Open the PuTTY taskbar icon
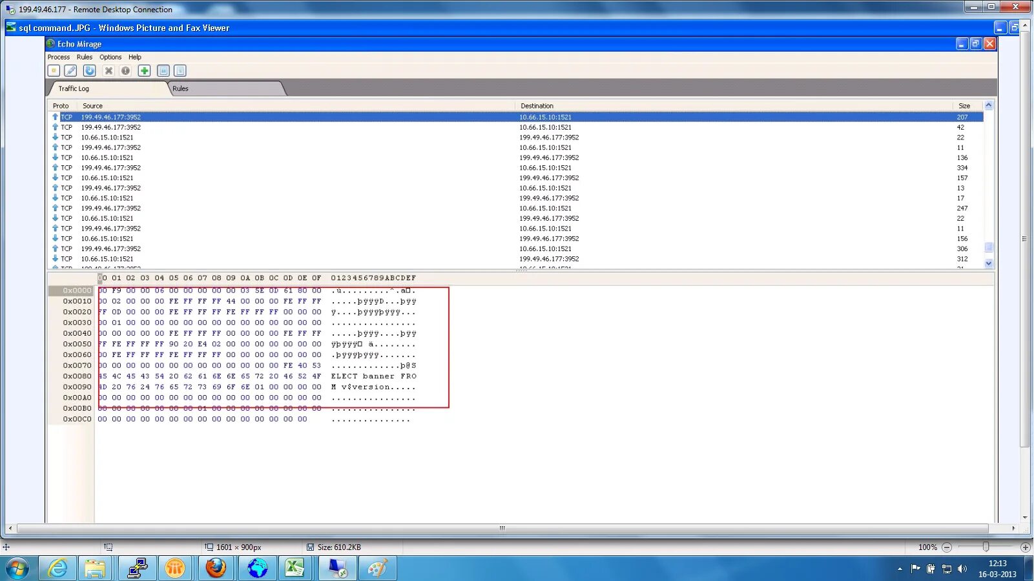 [x=137, y=569]
